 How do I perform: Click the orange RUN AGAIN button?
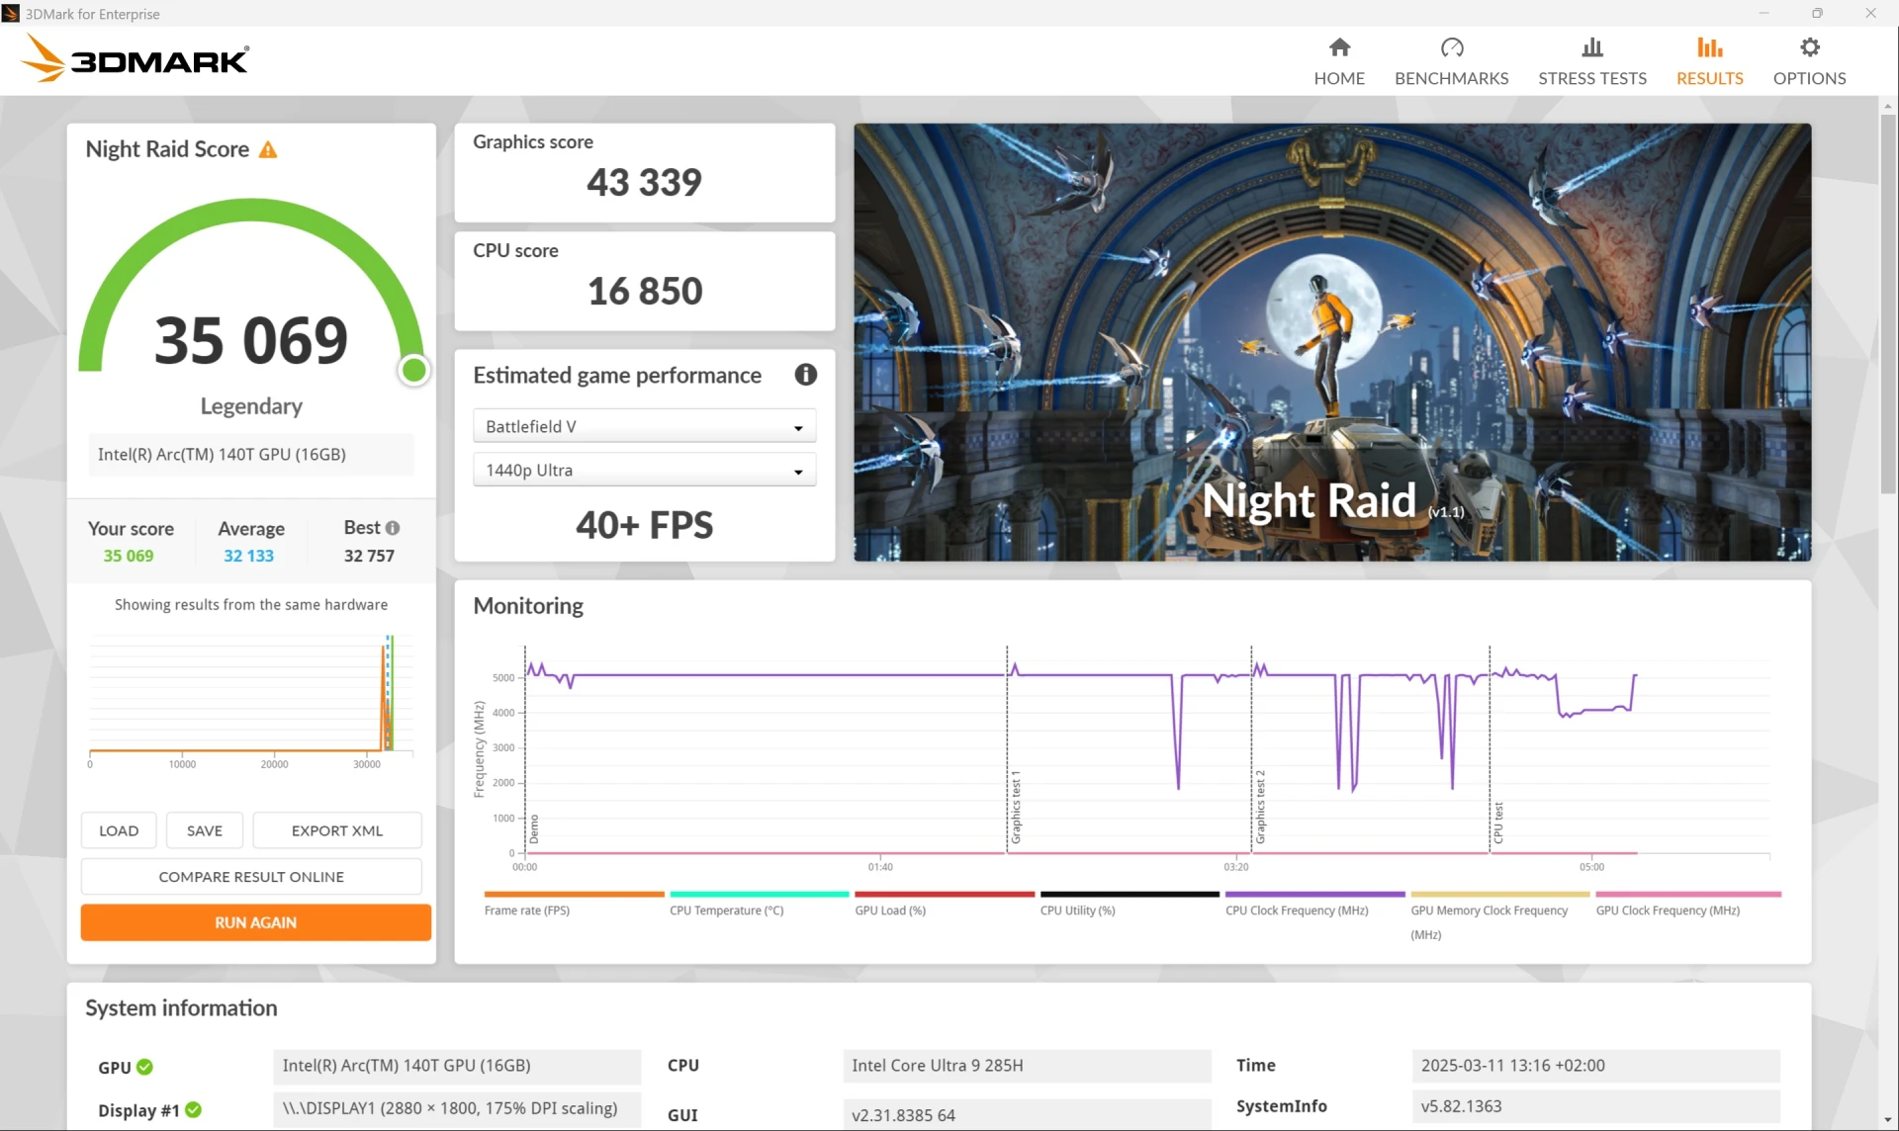(x=255, y=922)
